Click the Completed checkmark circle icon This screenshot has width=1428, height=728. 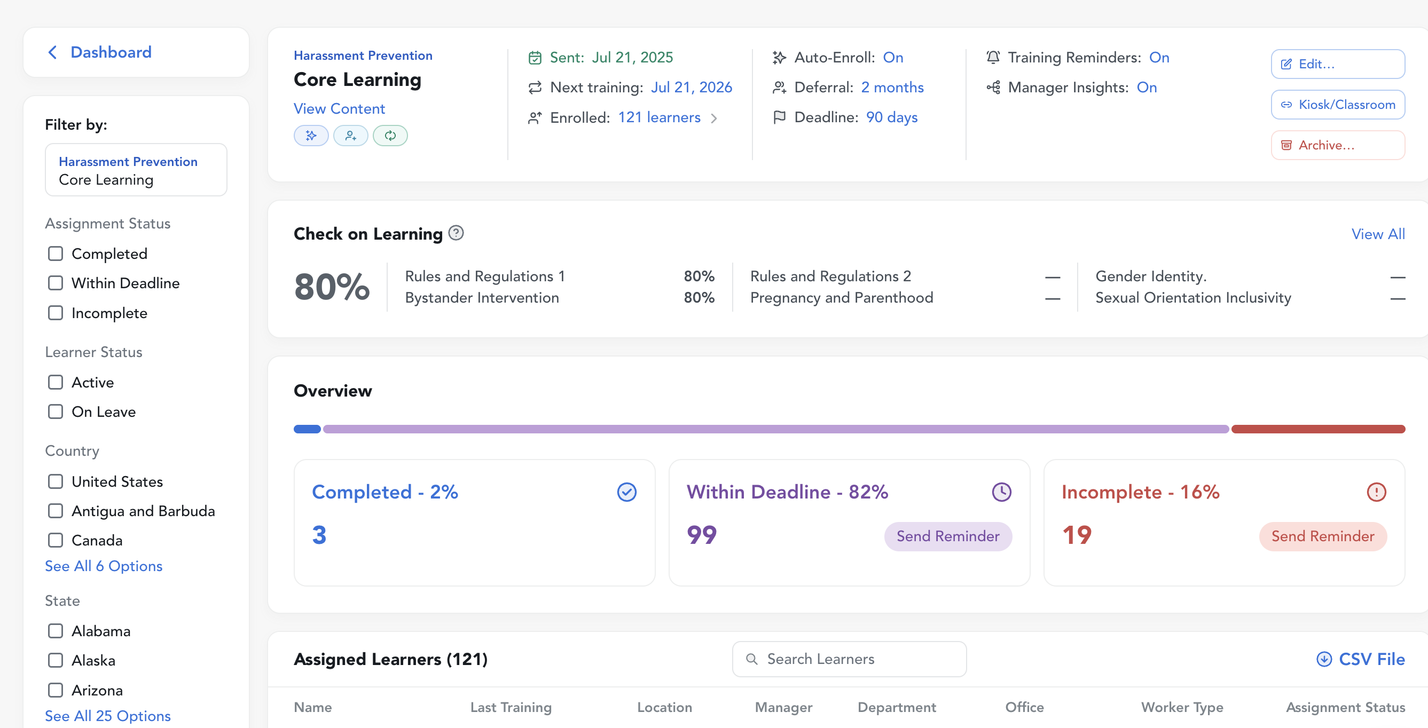626,492
